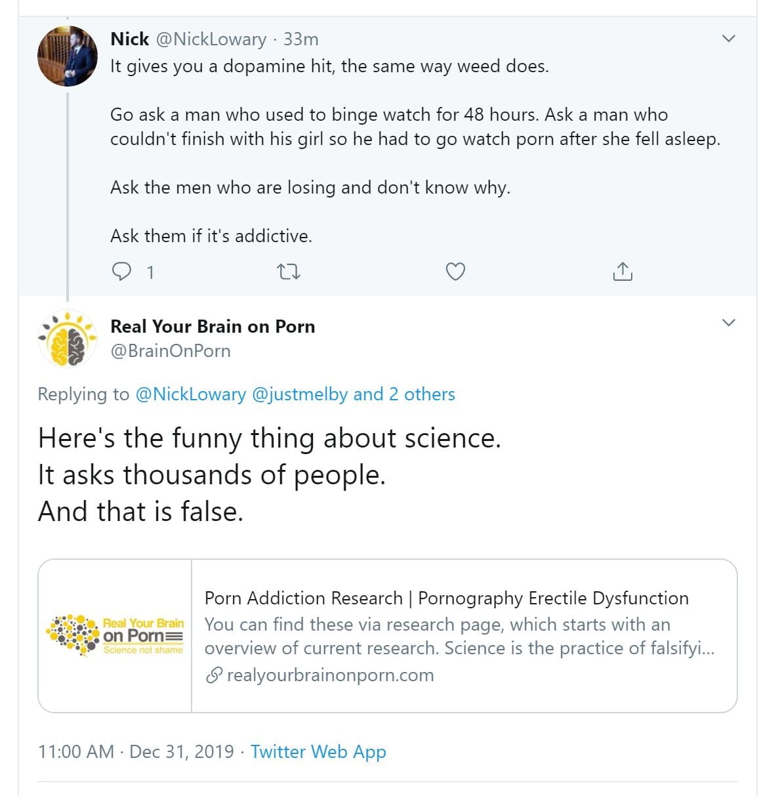
Task: Open the @justmelby mention link
Action: [300, 394]
